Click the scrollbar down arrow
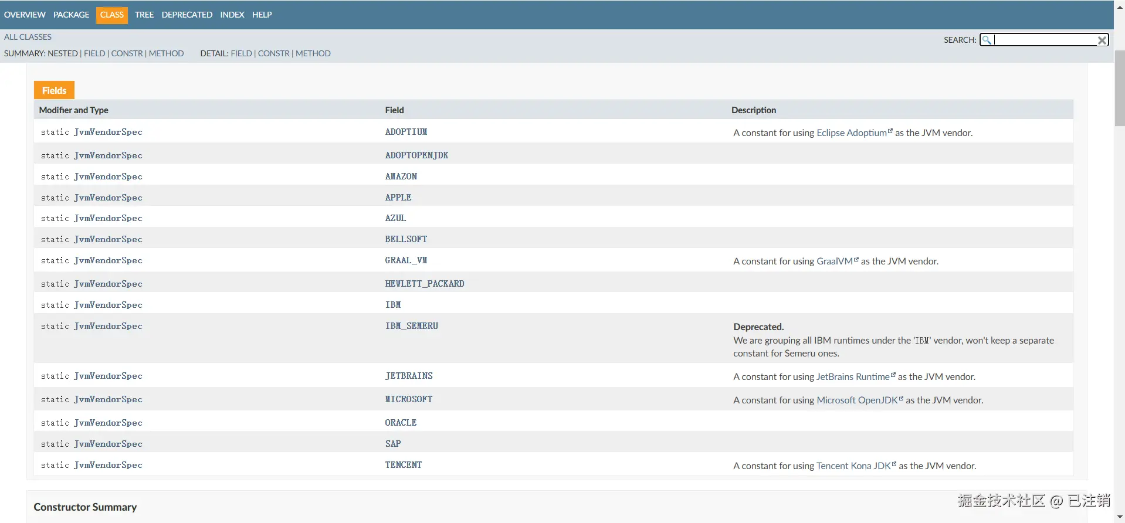The width and height of the screenshot is (1125, 523). click(1120, 518)
